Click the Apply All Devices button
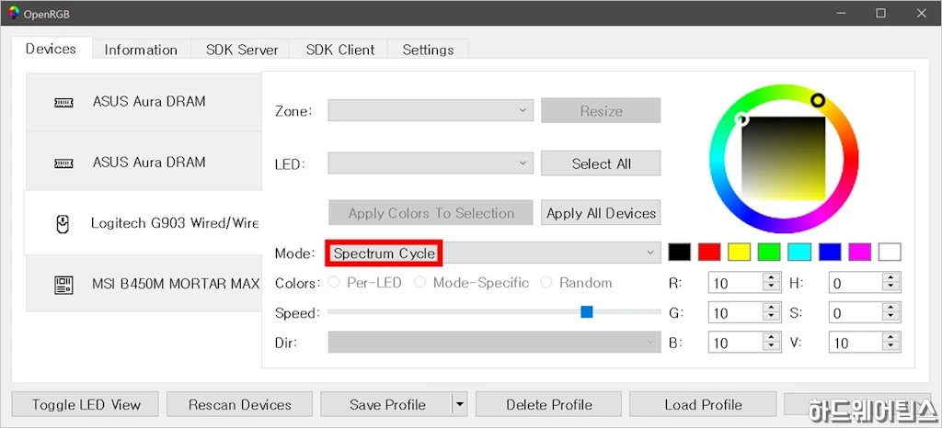Image resolution: width=942 pixels, height=428 pixels. pos(601,213)
